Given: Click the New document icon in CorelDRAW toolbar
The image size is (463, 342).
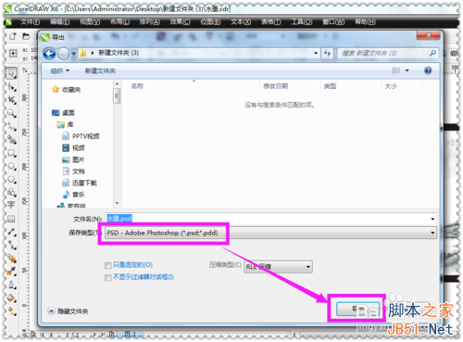Looking at the screenshot, I should [x=13, y=36].
